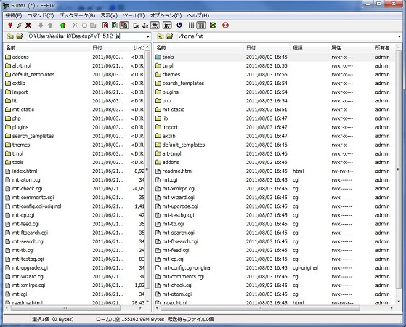The image size is (406, 327).
Task: Go up one folder in the remote pane
Action: (161, 36)
